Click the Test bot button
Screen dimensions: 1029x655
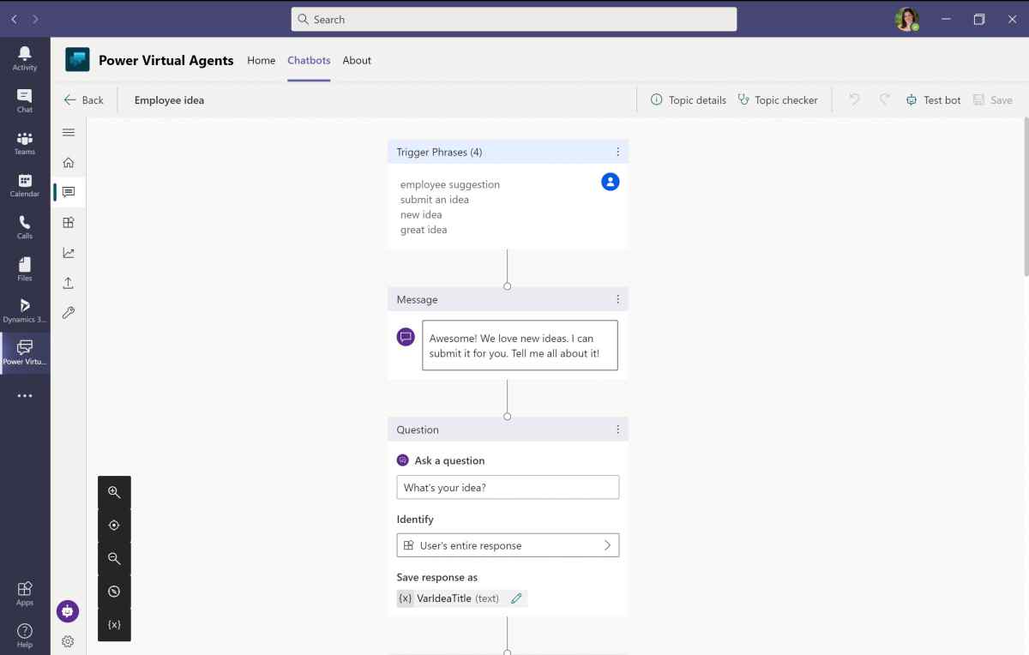pyautogui.click(x=933, y=99)
